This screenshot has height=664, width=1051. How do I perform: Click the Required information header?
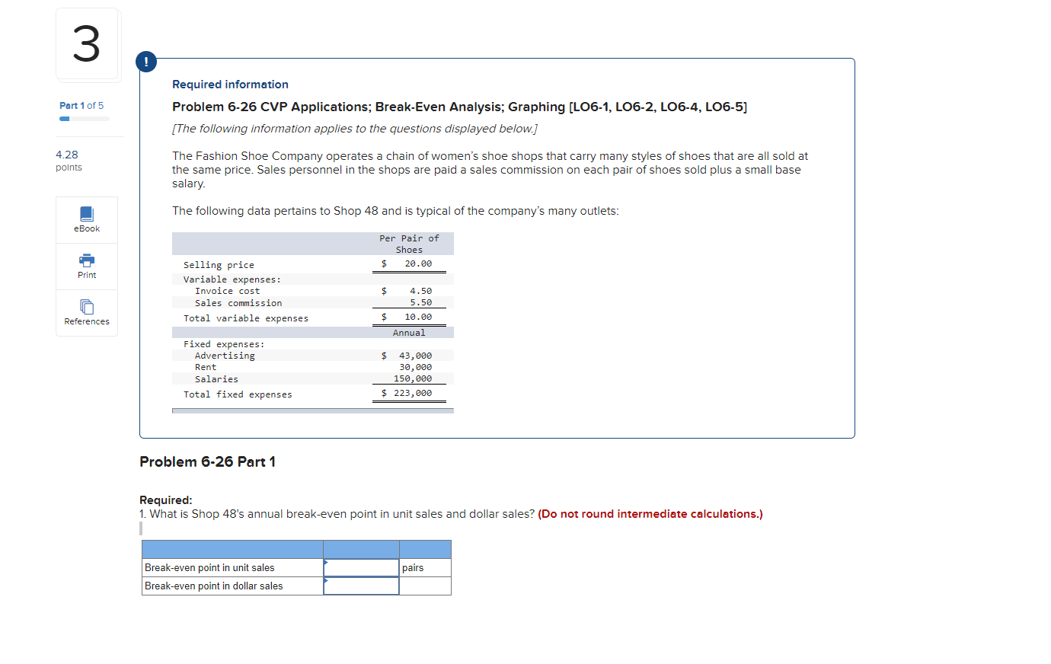tap(230, 84)
